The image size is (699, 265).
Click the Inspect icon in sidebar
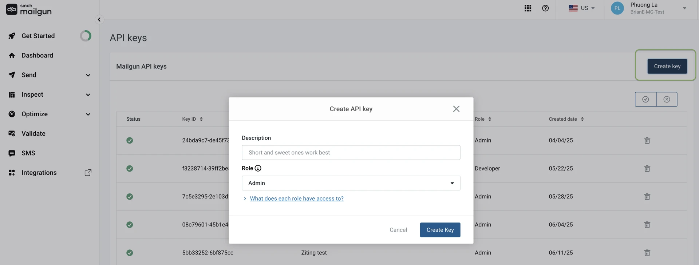pos(12,95)
